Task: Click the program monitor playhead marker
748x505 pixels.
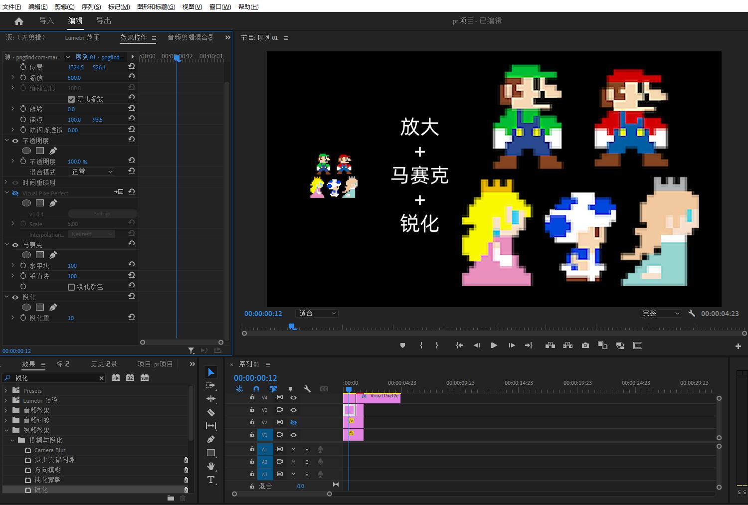Action: pos(293,327)
